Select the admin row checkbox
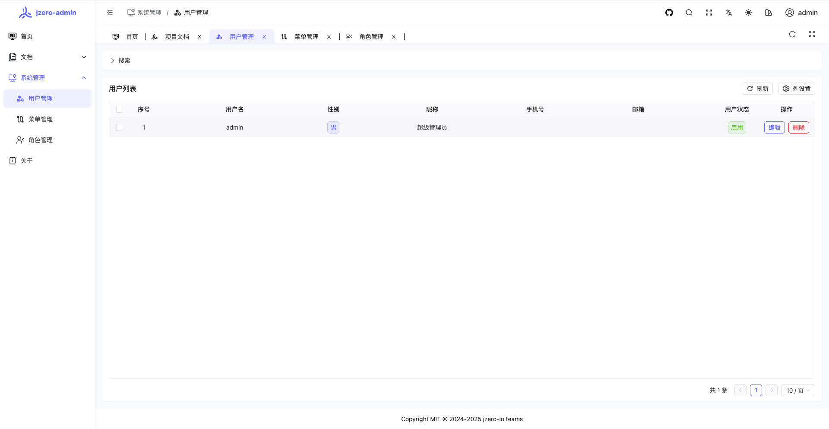Viewport: 829px width, 429px height. pyautogui.click(x=120, y=127)
